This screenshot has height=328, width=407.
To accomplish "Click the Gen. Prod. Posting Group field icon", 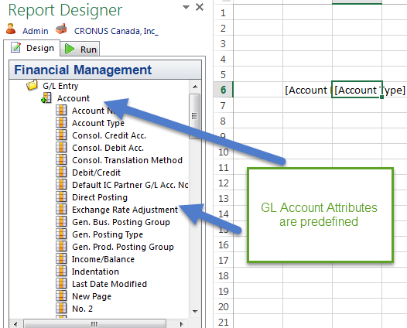I will tap(61, 246).
